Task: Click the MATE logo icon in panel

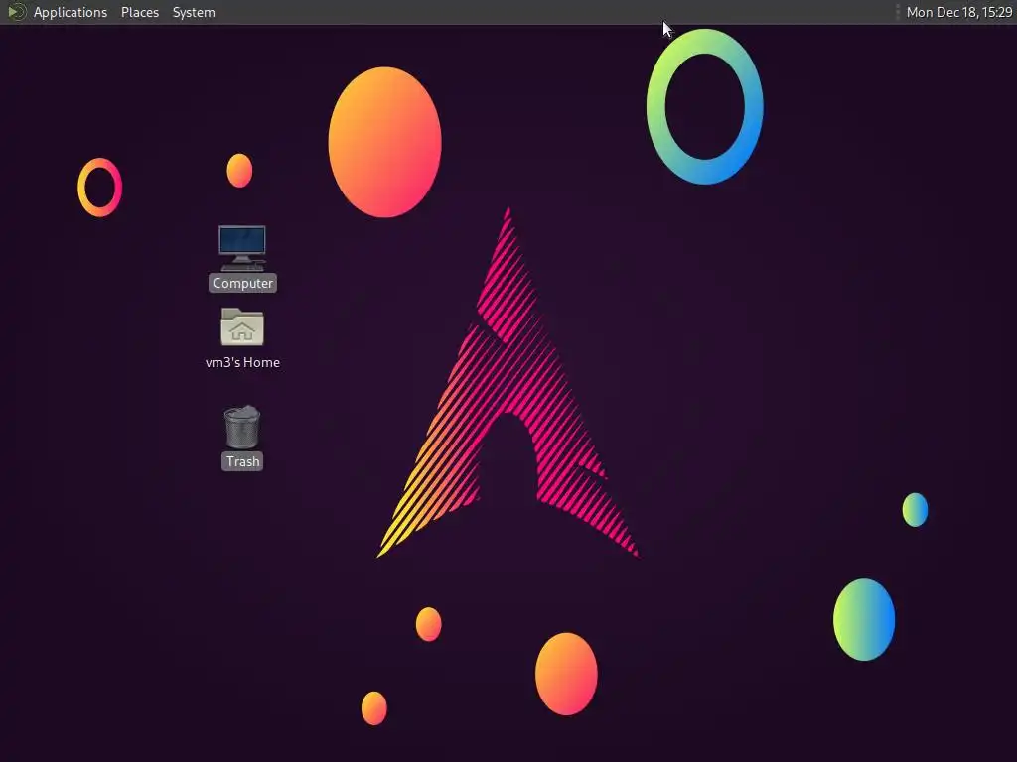Action: (16, 12)
